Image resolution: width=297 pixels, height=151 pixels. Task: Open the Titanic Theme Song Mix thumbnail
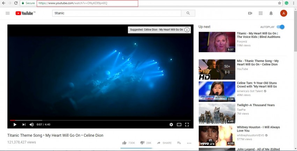point(217,70)
